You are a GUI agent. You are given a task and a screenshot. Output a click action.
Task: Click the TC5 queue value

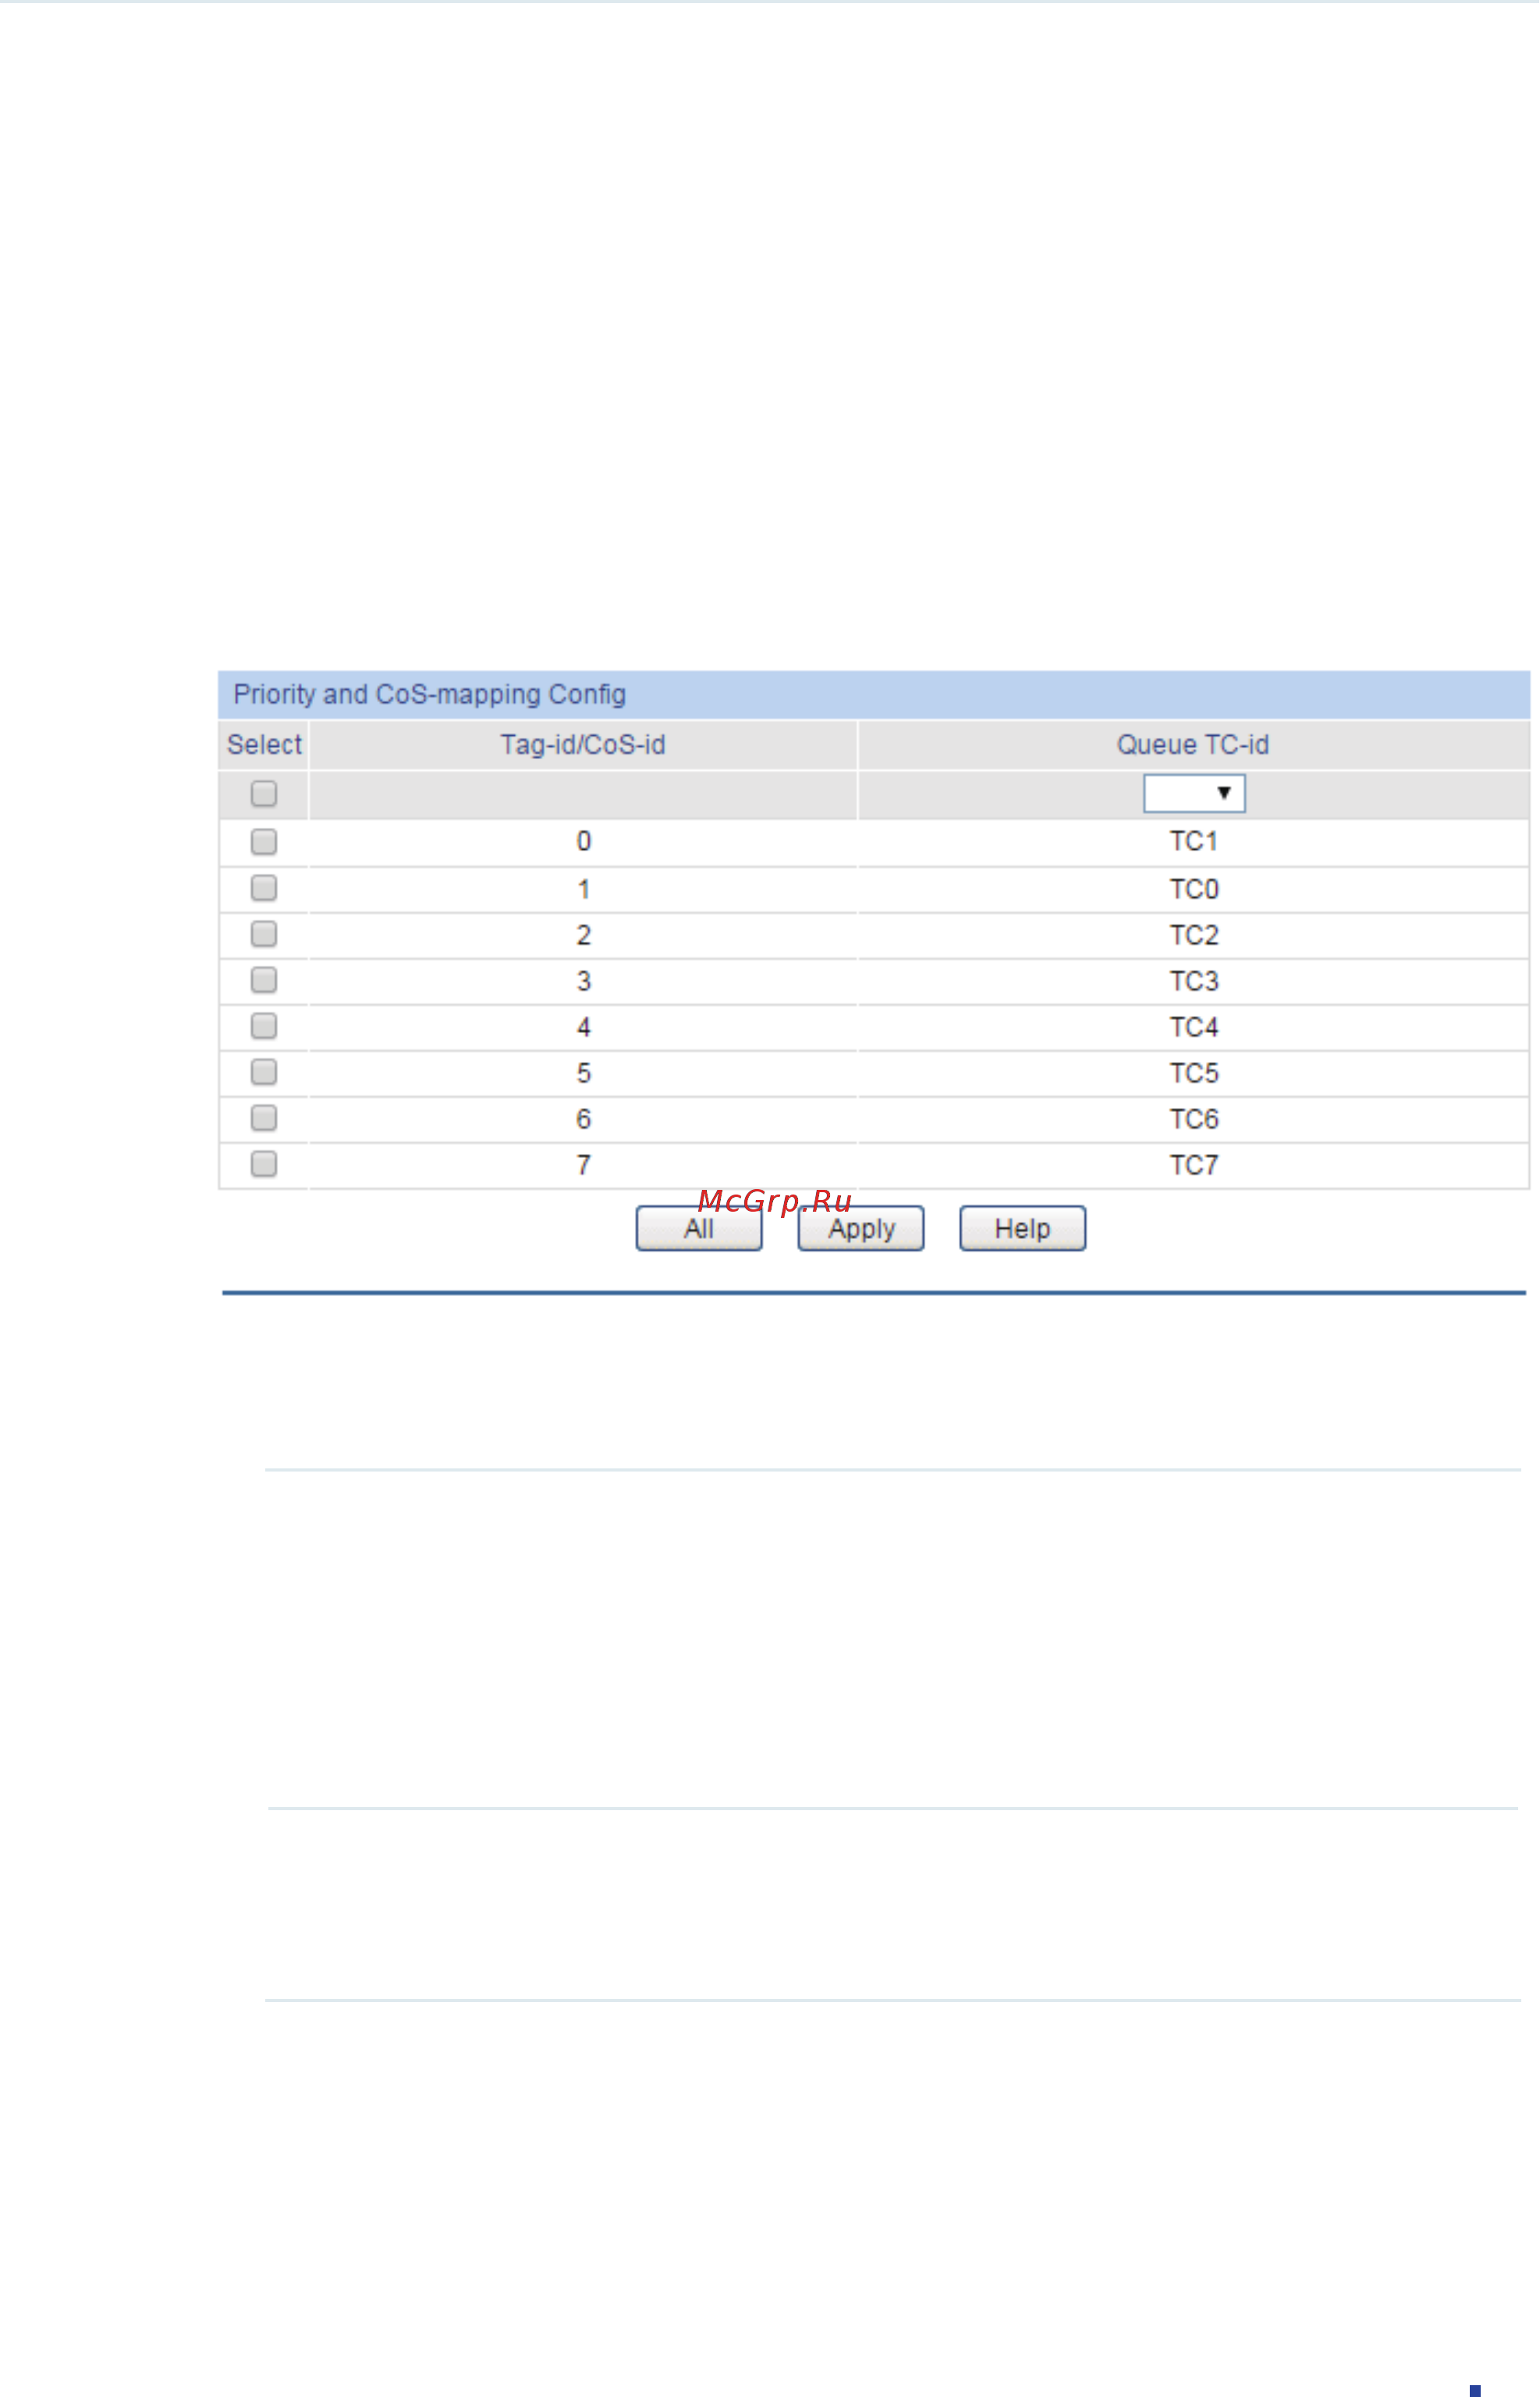tap(1194, 1073)
